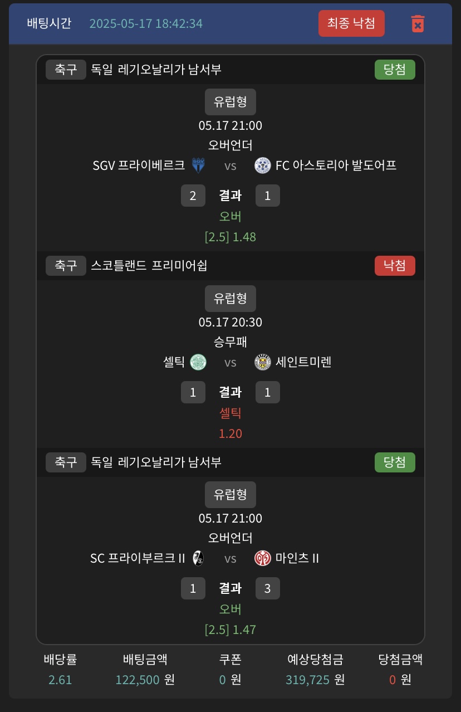Select 유럽형 tag in Mainz II match

point(230,494)
